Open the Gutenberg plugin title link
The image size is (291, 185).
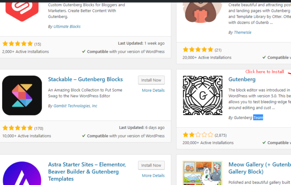tap(242, 79)
